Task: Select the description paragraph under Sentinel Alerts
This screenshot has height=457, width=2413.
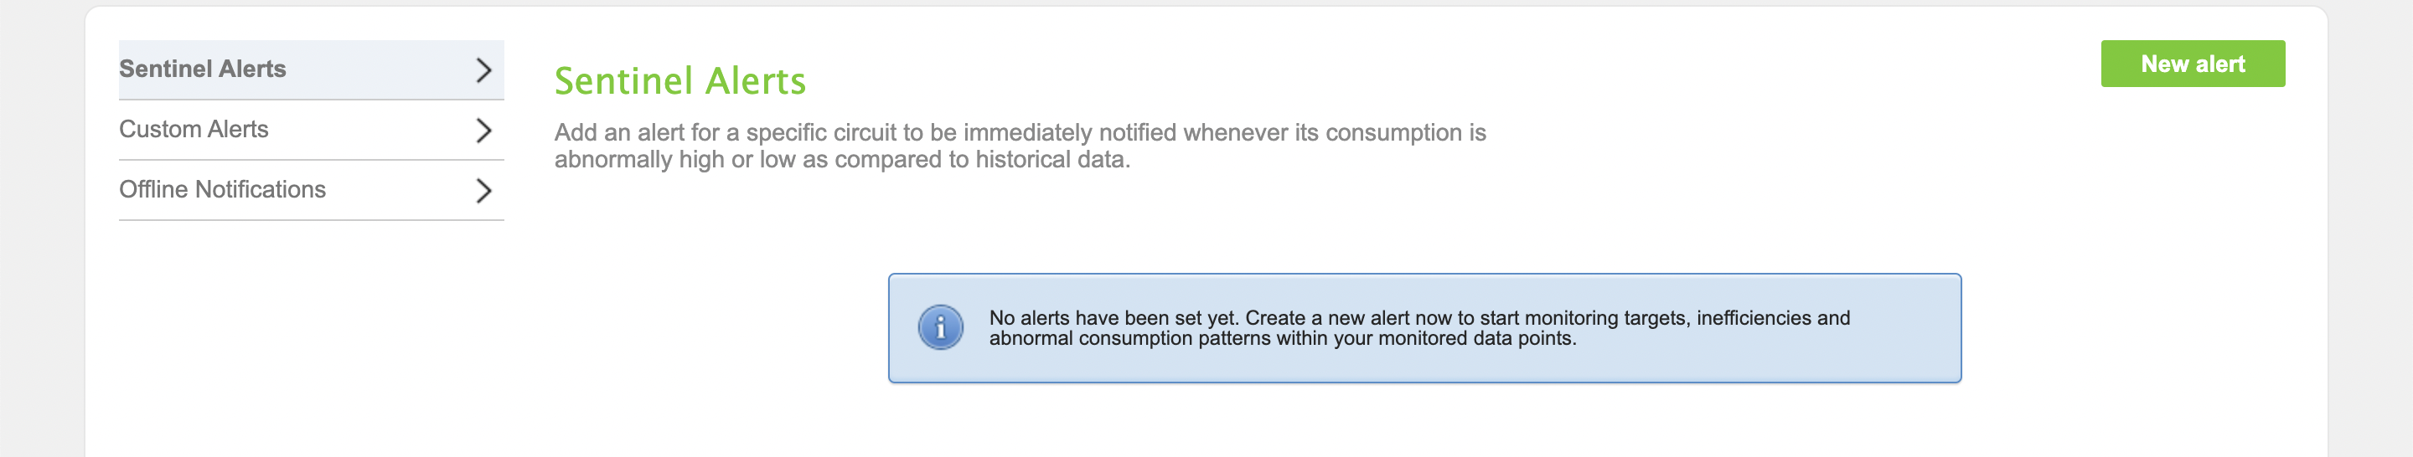Action: pos(1020,146)
